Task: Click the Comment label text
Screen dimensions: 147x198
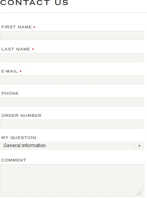Action: [x=14, y=160]
